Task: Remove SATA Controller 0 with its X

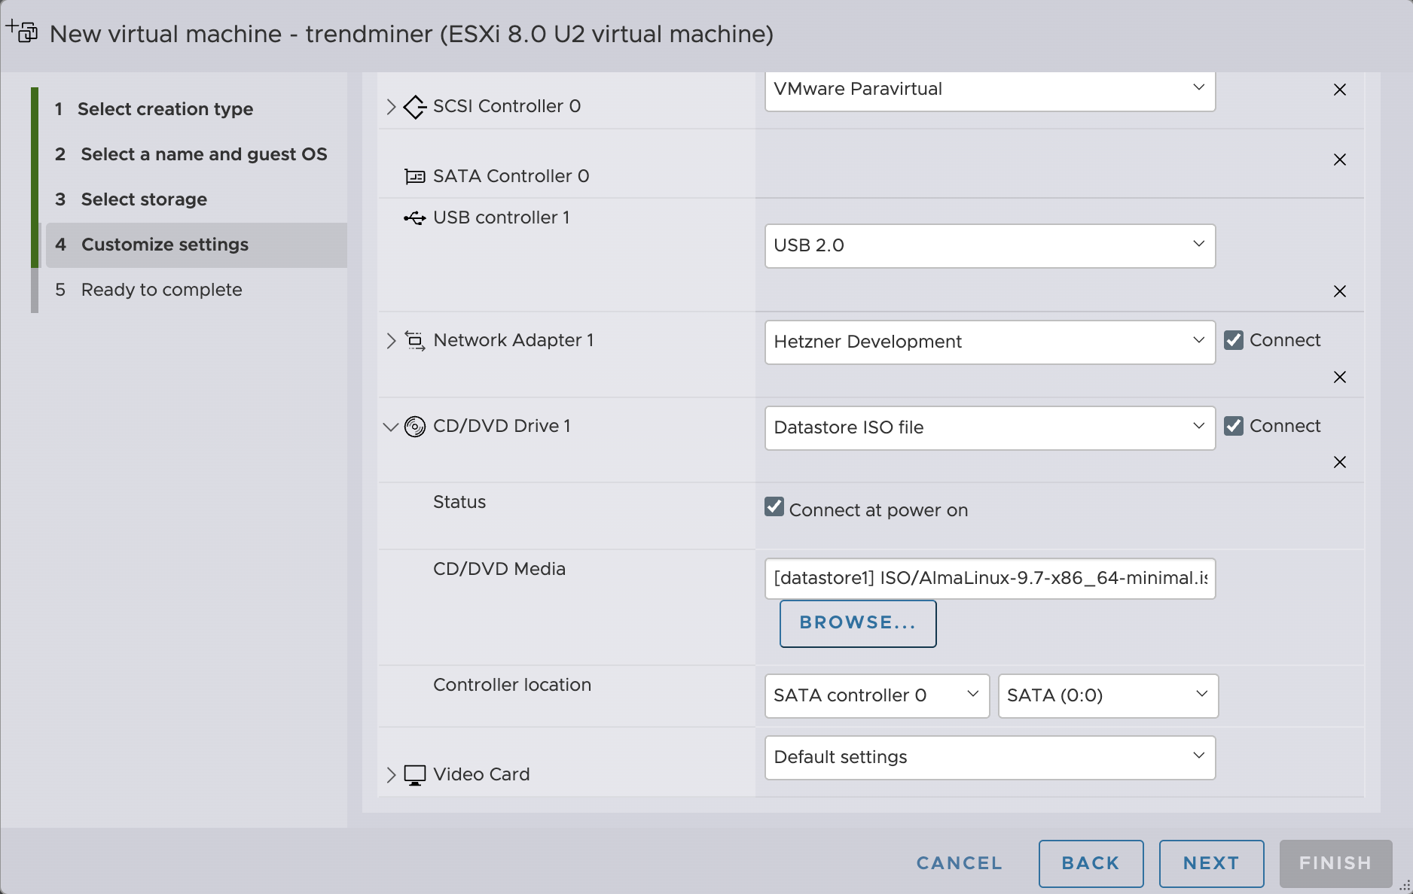Action: coord(1340,160)
